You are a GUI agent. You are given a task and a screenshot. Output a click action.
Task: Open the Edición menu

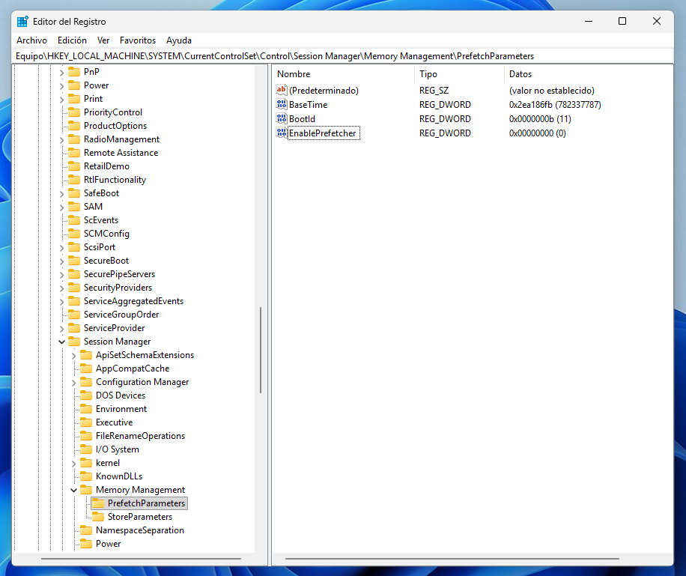click(x=72, y=40)
